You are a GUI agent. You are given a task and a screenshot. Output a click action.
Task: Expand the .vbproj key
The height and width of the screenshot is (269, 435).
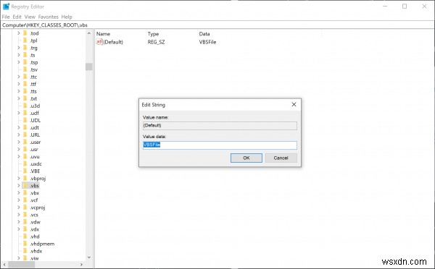19,178
